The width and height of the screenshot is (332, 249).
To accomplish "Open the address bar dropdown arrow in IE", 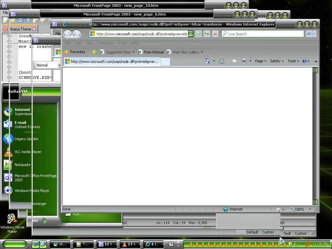I will coord(191,34).
